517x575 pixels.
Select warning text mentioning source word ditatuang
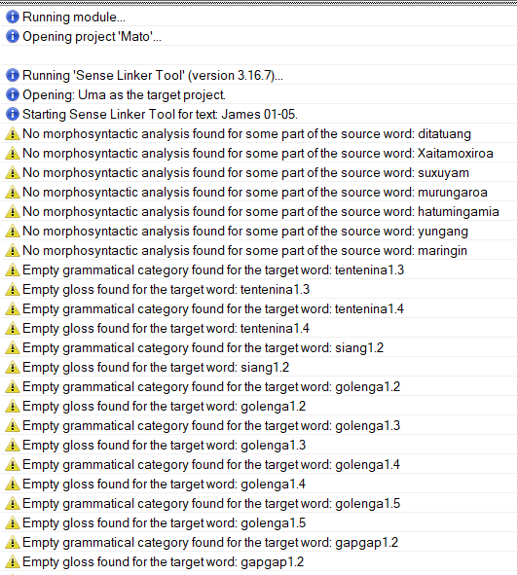tap(246, 134)
